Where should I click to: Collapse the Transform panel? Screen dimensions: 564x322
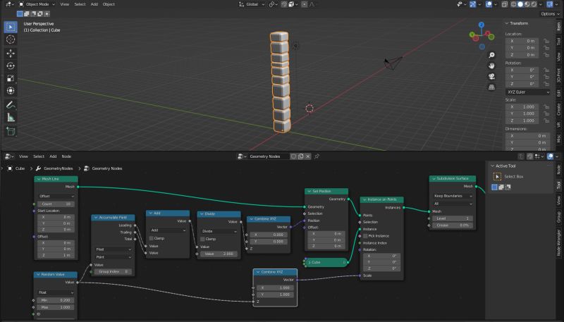(x=507, y=23)
